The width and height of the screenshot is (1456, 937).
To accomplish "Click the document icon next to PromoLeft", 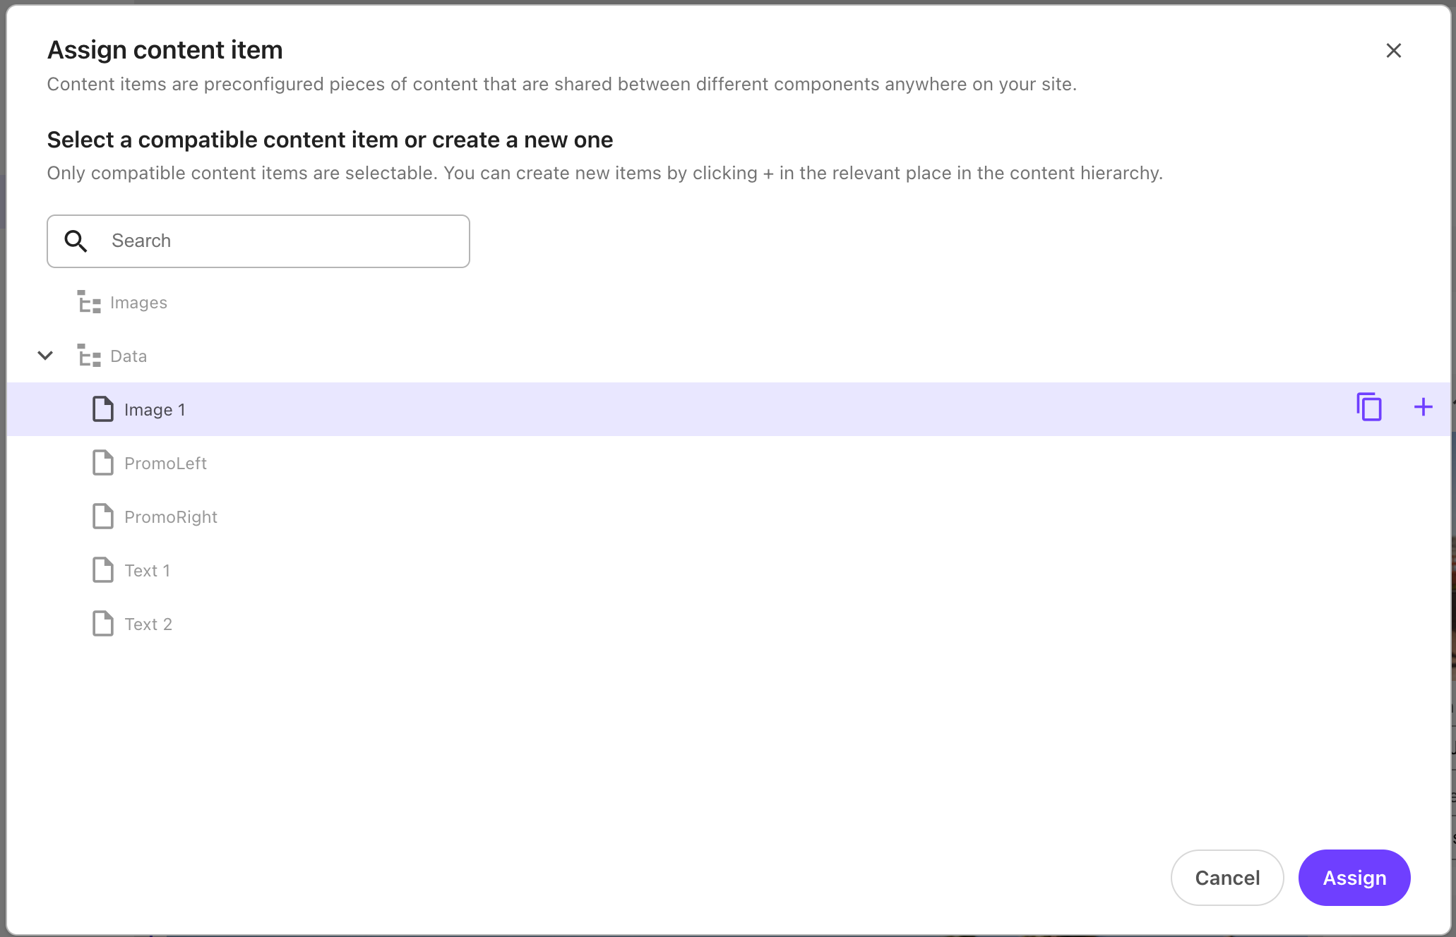I will click(x=102, y=463).
